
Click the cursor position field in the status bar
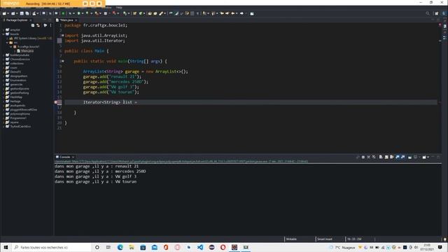tap(354, 239)
